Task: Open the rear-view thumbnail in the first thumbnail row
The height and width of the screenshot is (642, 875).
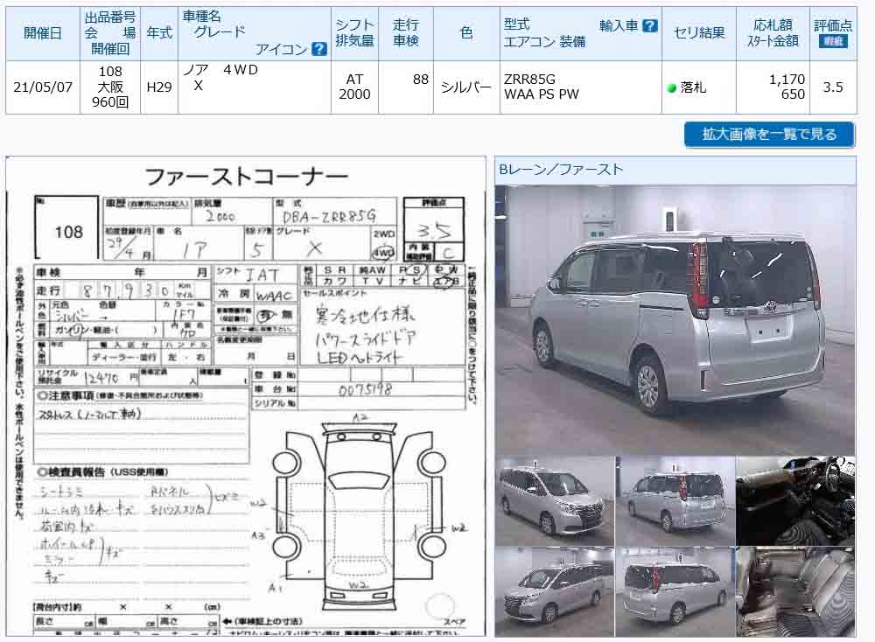Action: click(675, 501)
